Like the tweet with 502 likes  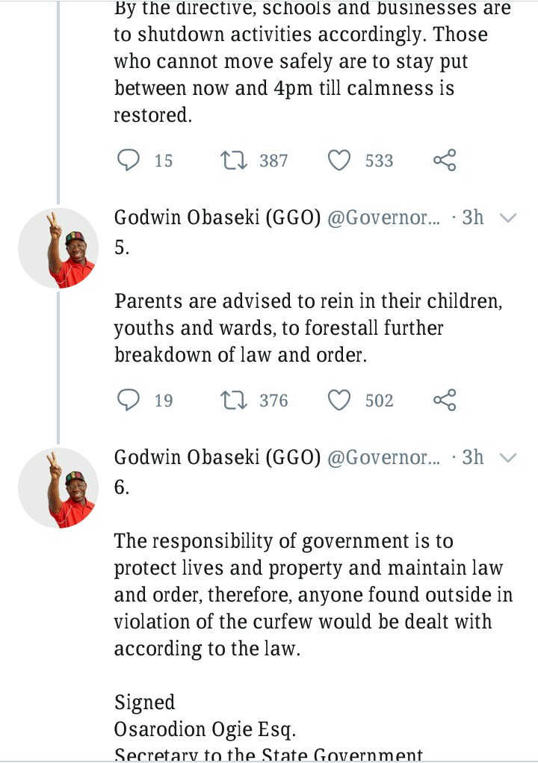(340, 401)
